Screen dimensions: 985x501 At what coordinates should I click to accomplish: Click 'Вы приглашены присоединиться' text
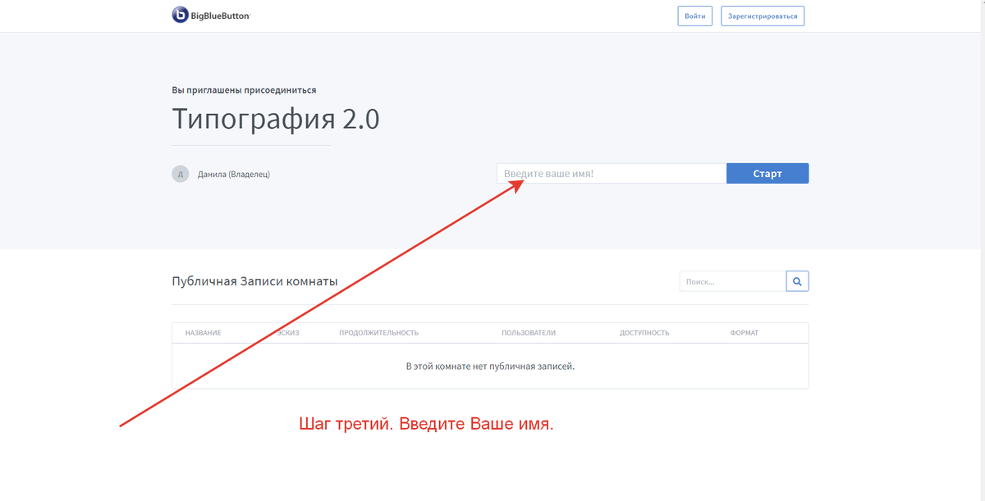[x=244, y=90]
